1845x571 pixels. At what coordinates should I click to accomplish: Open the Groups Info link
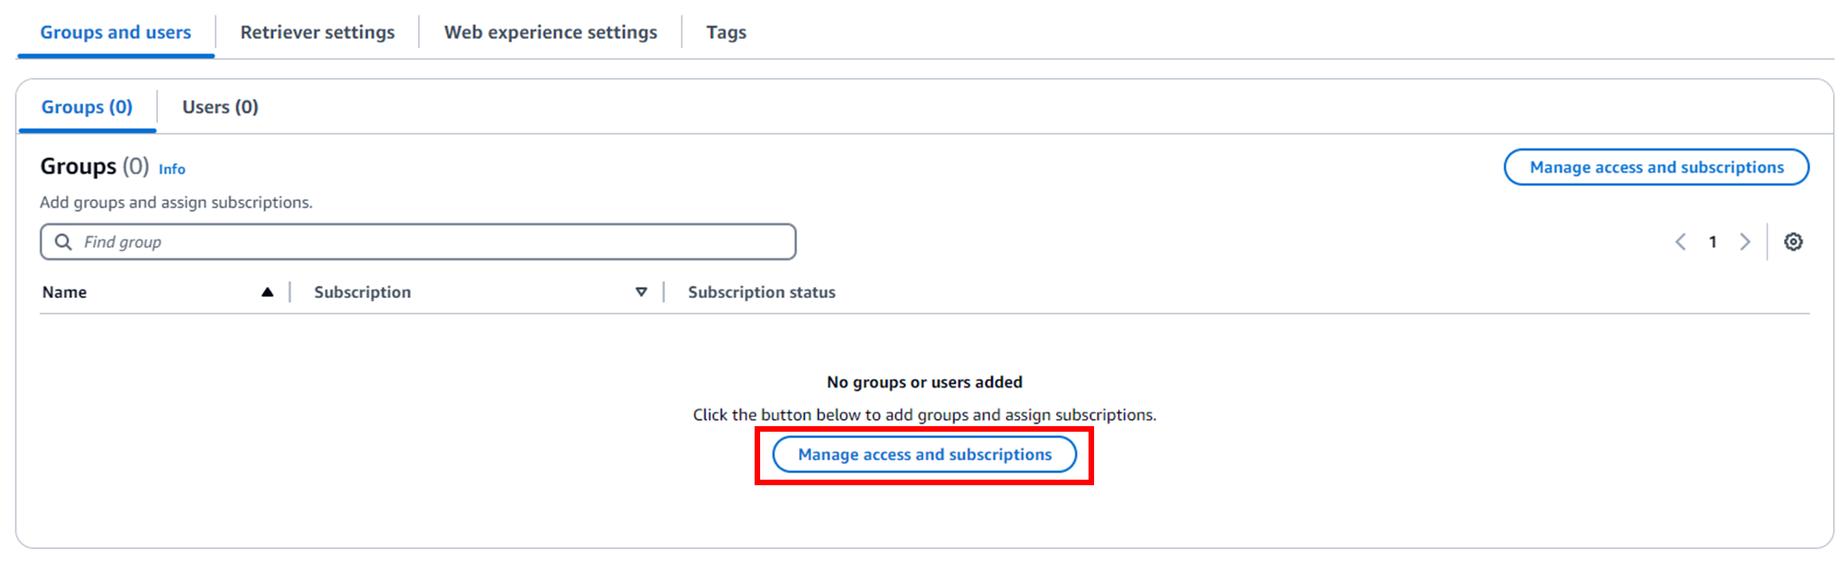pyautogui.click(x=172, y=169)
